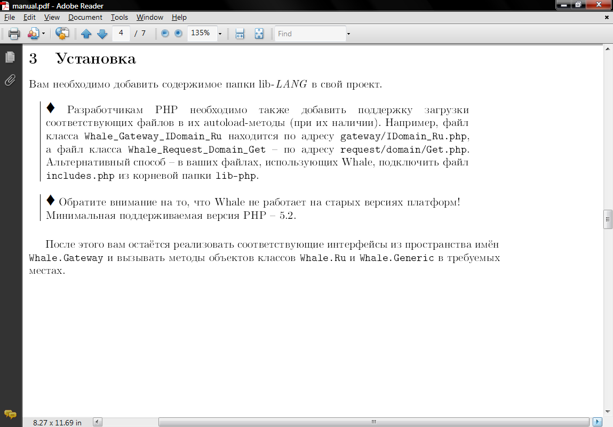Open the Attachments paperclip panel

pos(10,80)
